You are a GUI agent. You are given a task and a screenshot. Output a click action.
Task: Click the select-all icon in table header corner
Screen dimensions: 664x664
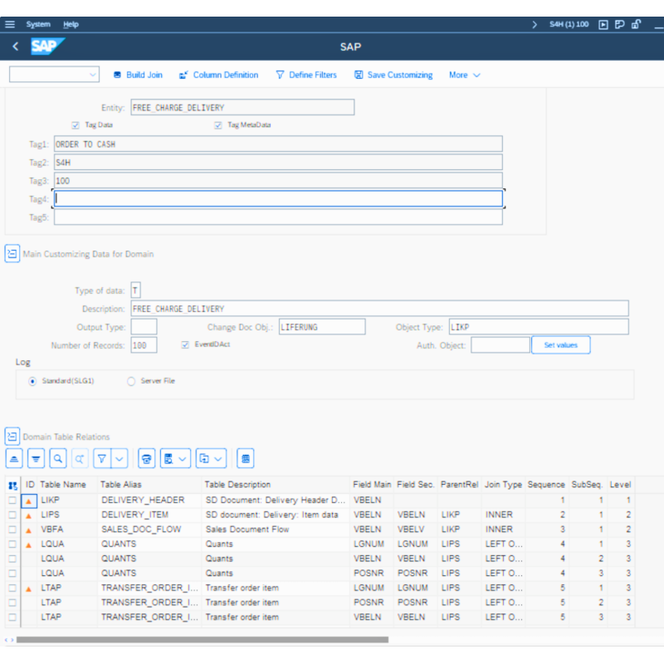coord(12,485)
